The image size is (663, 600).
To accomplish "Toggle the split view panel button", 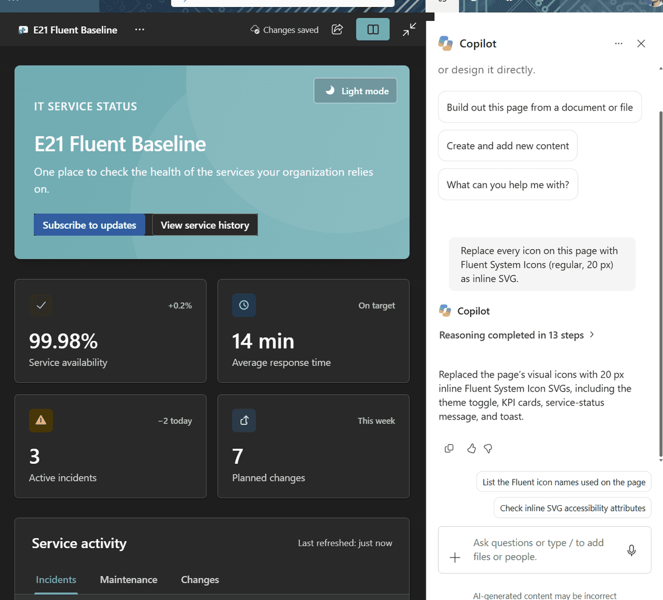I will coord(373,29).
